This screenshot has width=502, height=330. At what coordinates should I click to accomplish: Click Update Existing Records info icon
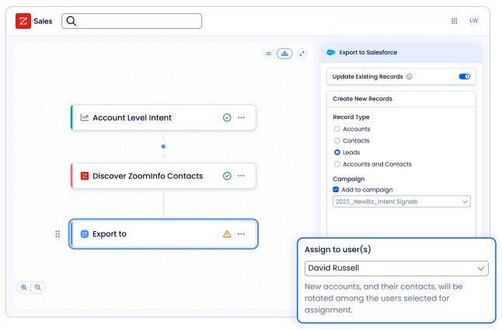point(410,76)
